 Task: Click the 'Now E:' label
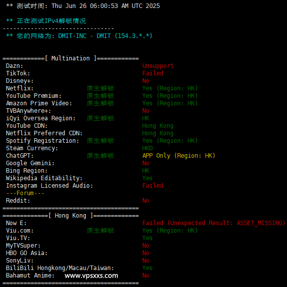[x=16, y=223]
